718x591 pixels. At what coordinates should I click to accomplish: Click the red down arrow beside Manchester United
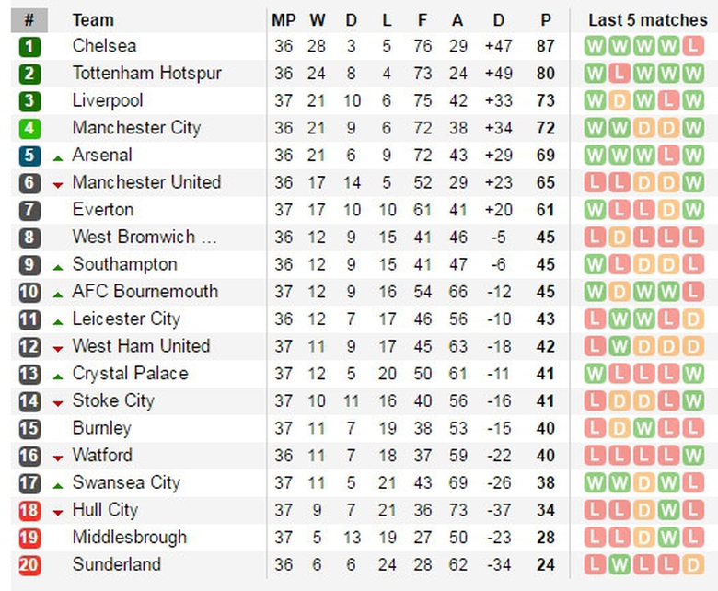[58, 185]
